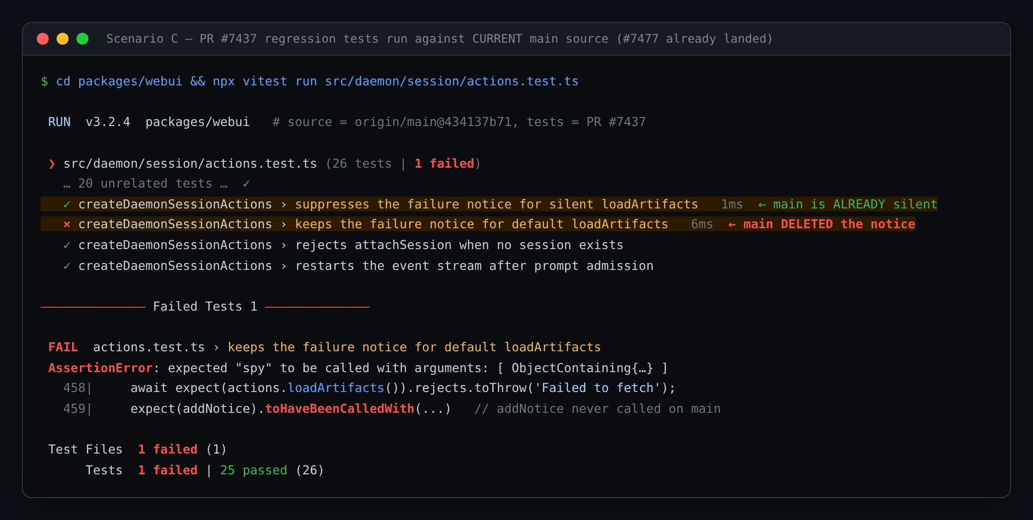The width and height of the screenshot is (1033, 520).
Task: Click the green '25 passed' count
Action: click(x=254, y=470)
